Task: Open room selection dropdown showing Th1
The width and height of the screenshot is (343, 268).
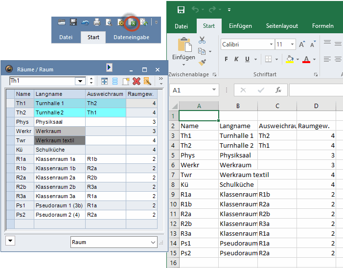Action: pyautogui.click(x=80, y=81)
